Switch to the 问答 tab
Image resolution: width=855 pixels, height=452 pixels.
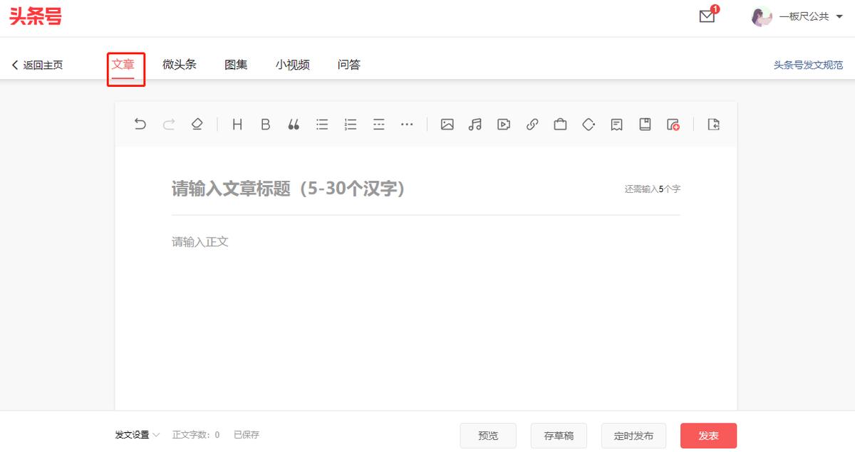(x=348, y=64)
